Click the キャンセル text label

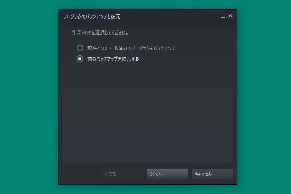click(203, 174)
